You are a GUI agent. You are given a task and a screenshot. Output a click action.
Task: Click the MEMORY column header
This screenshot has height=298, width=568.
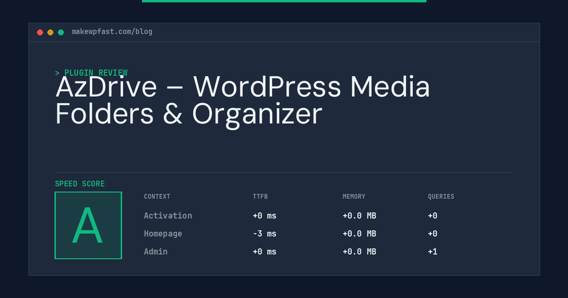pyautogui.click(x=354, y=197)
